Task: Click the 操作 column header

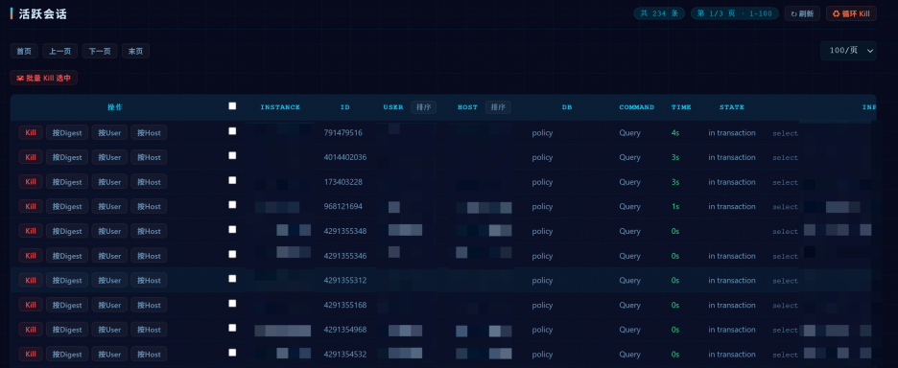Action: 115,107
